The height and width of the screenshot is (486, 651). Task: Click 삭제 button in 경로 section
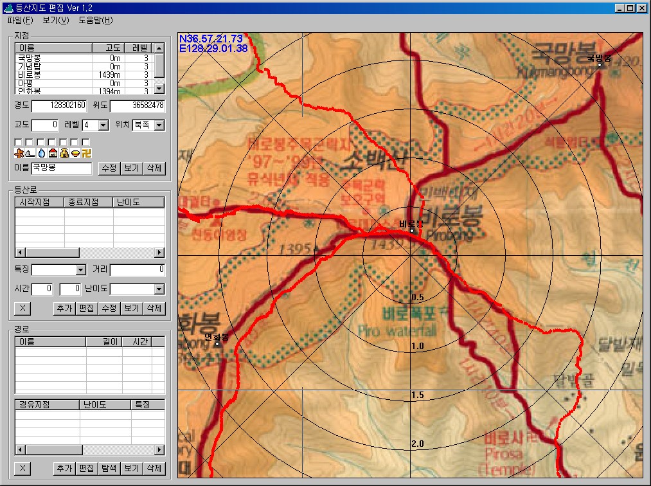(x=154, y=468)
